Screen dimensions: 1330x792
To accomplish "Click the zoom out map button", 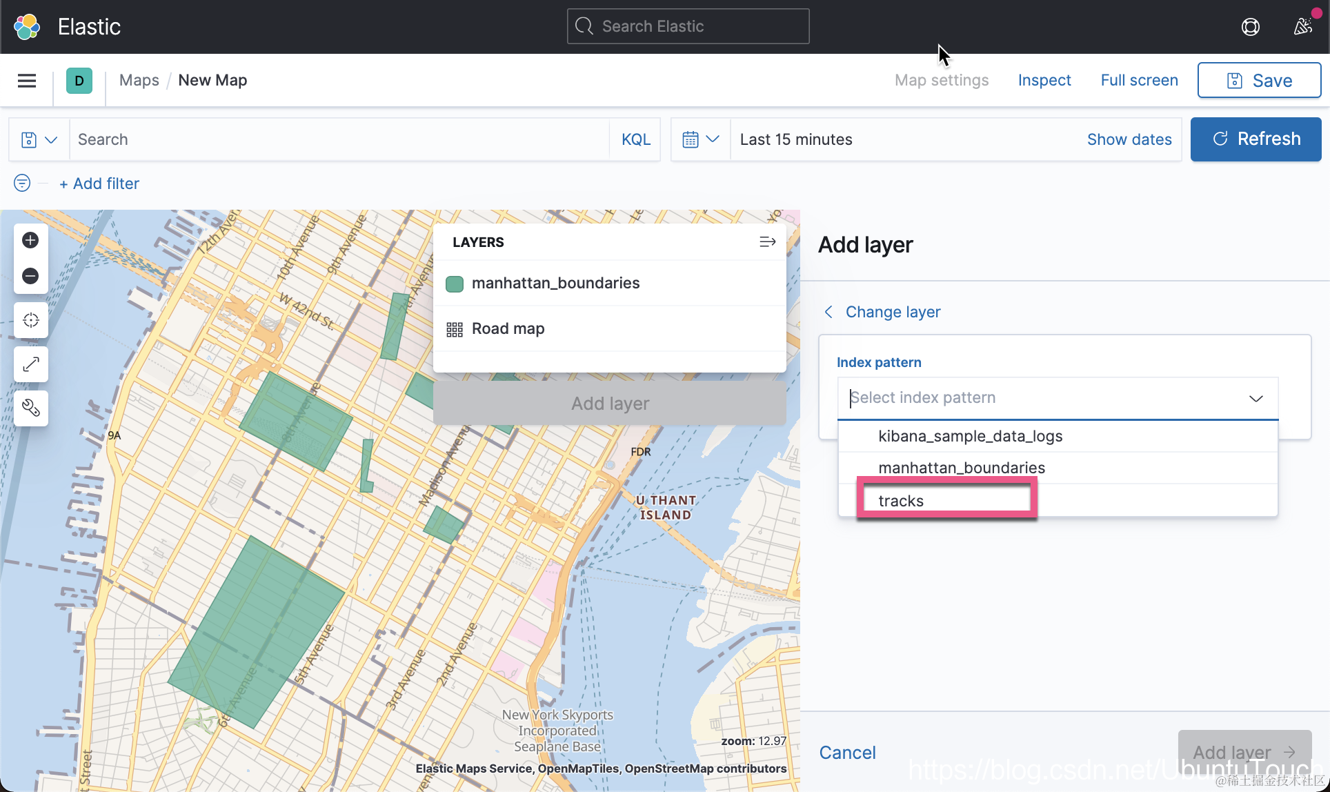I will coord(30,276).
